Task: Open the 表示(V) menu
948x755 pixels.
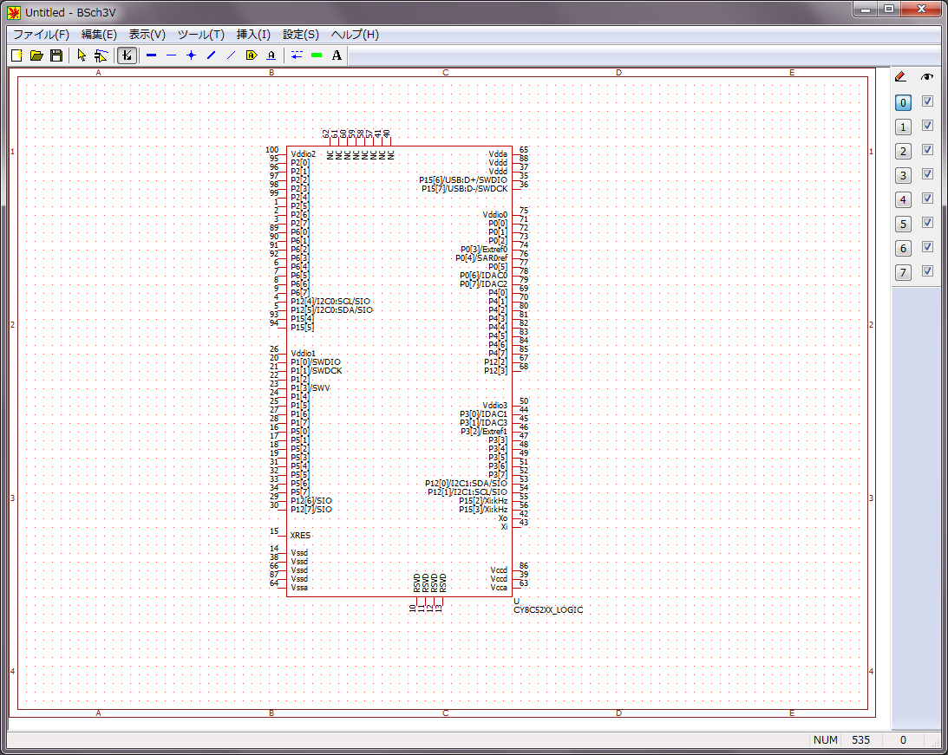Action: point(147,35)
